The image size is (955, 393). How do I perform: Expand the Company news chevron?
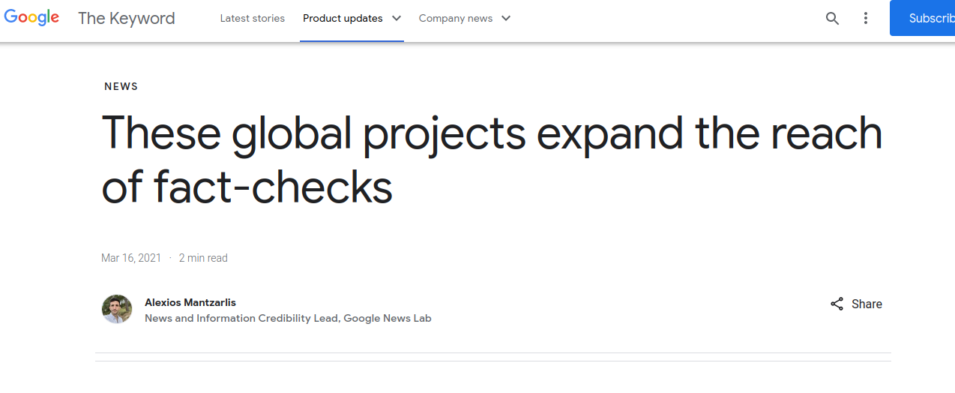[x=506, y=18]
